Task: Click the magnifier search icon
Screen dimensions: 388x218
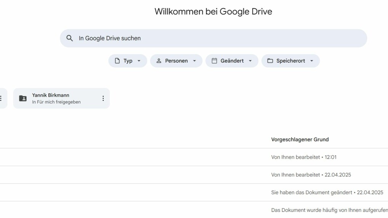Action: pos(69,38)
